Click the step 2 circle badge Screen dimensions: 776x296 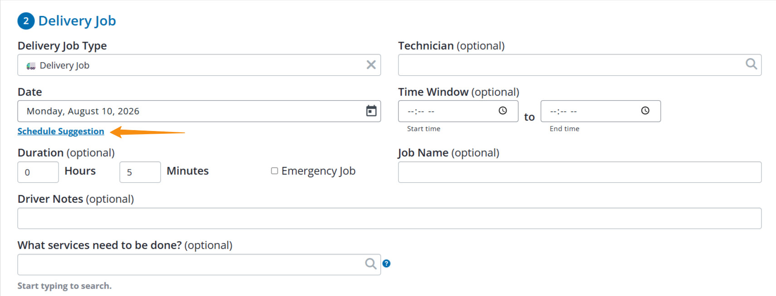pyautogui.click(x=26, y=21)
